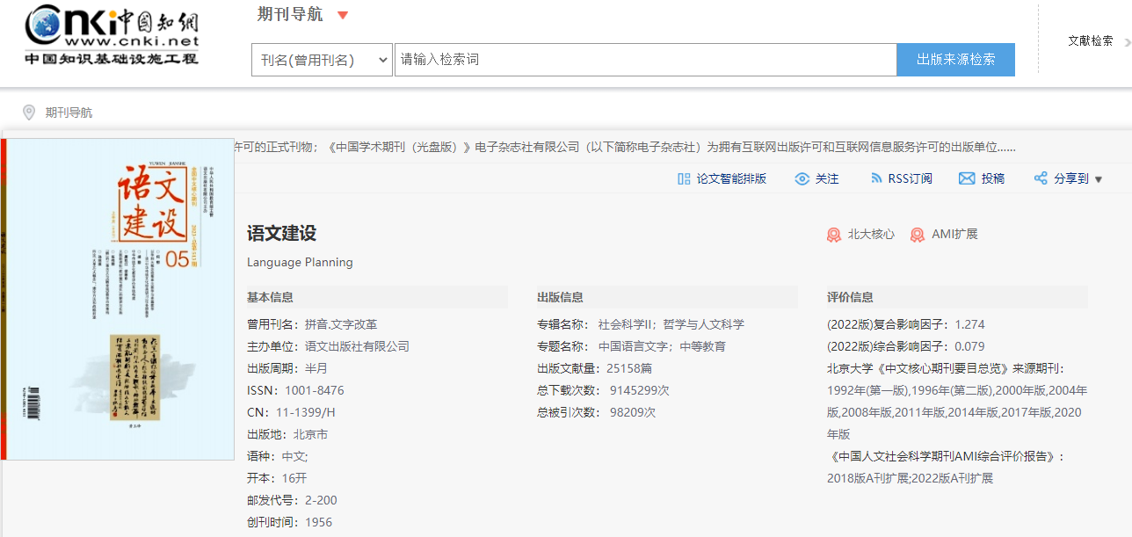The width and height of the screenshot is (1132, 537).
Task: Click the scrolling publication notice text
Action: tap(624, 147)
